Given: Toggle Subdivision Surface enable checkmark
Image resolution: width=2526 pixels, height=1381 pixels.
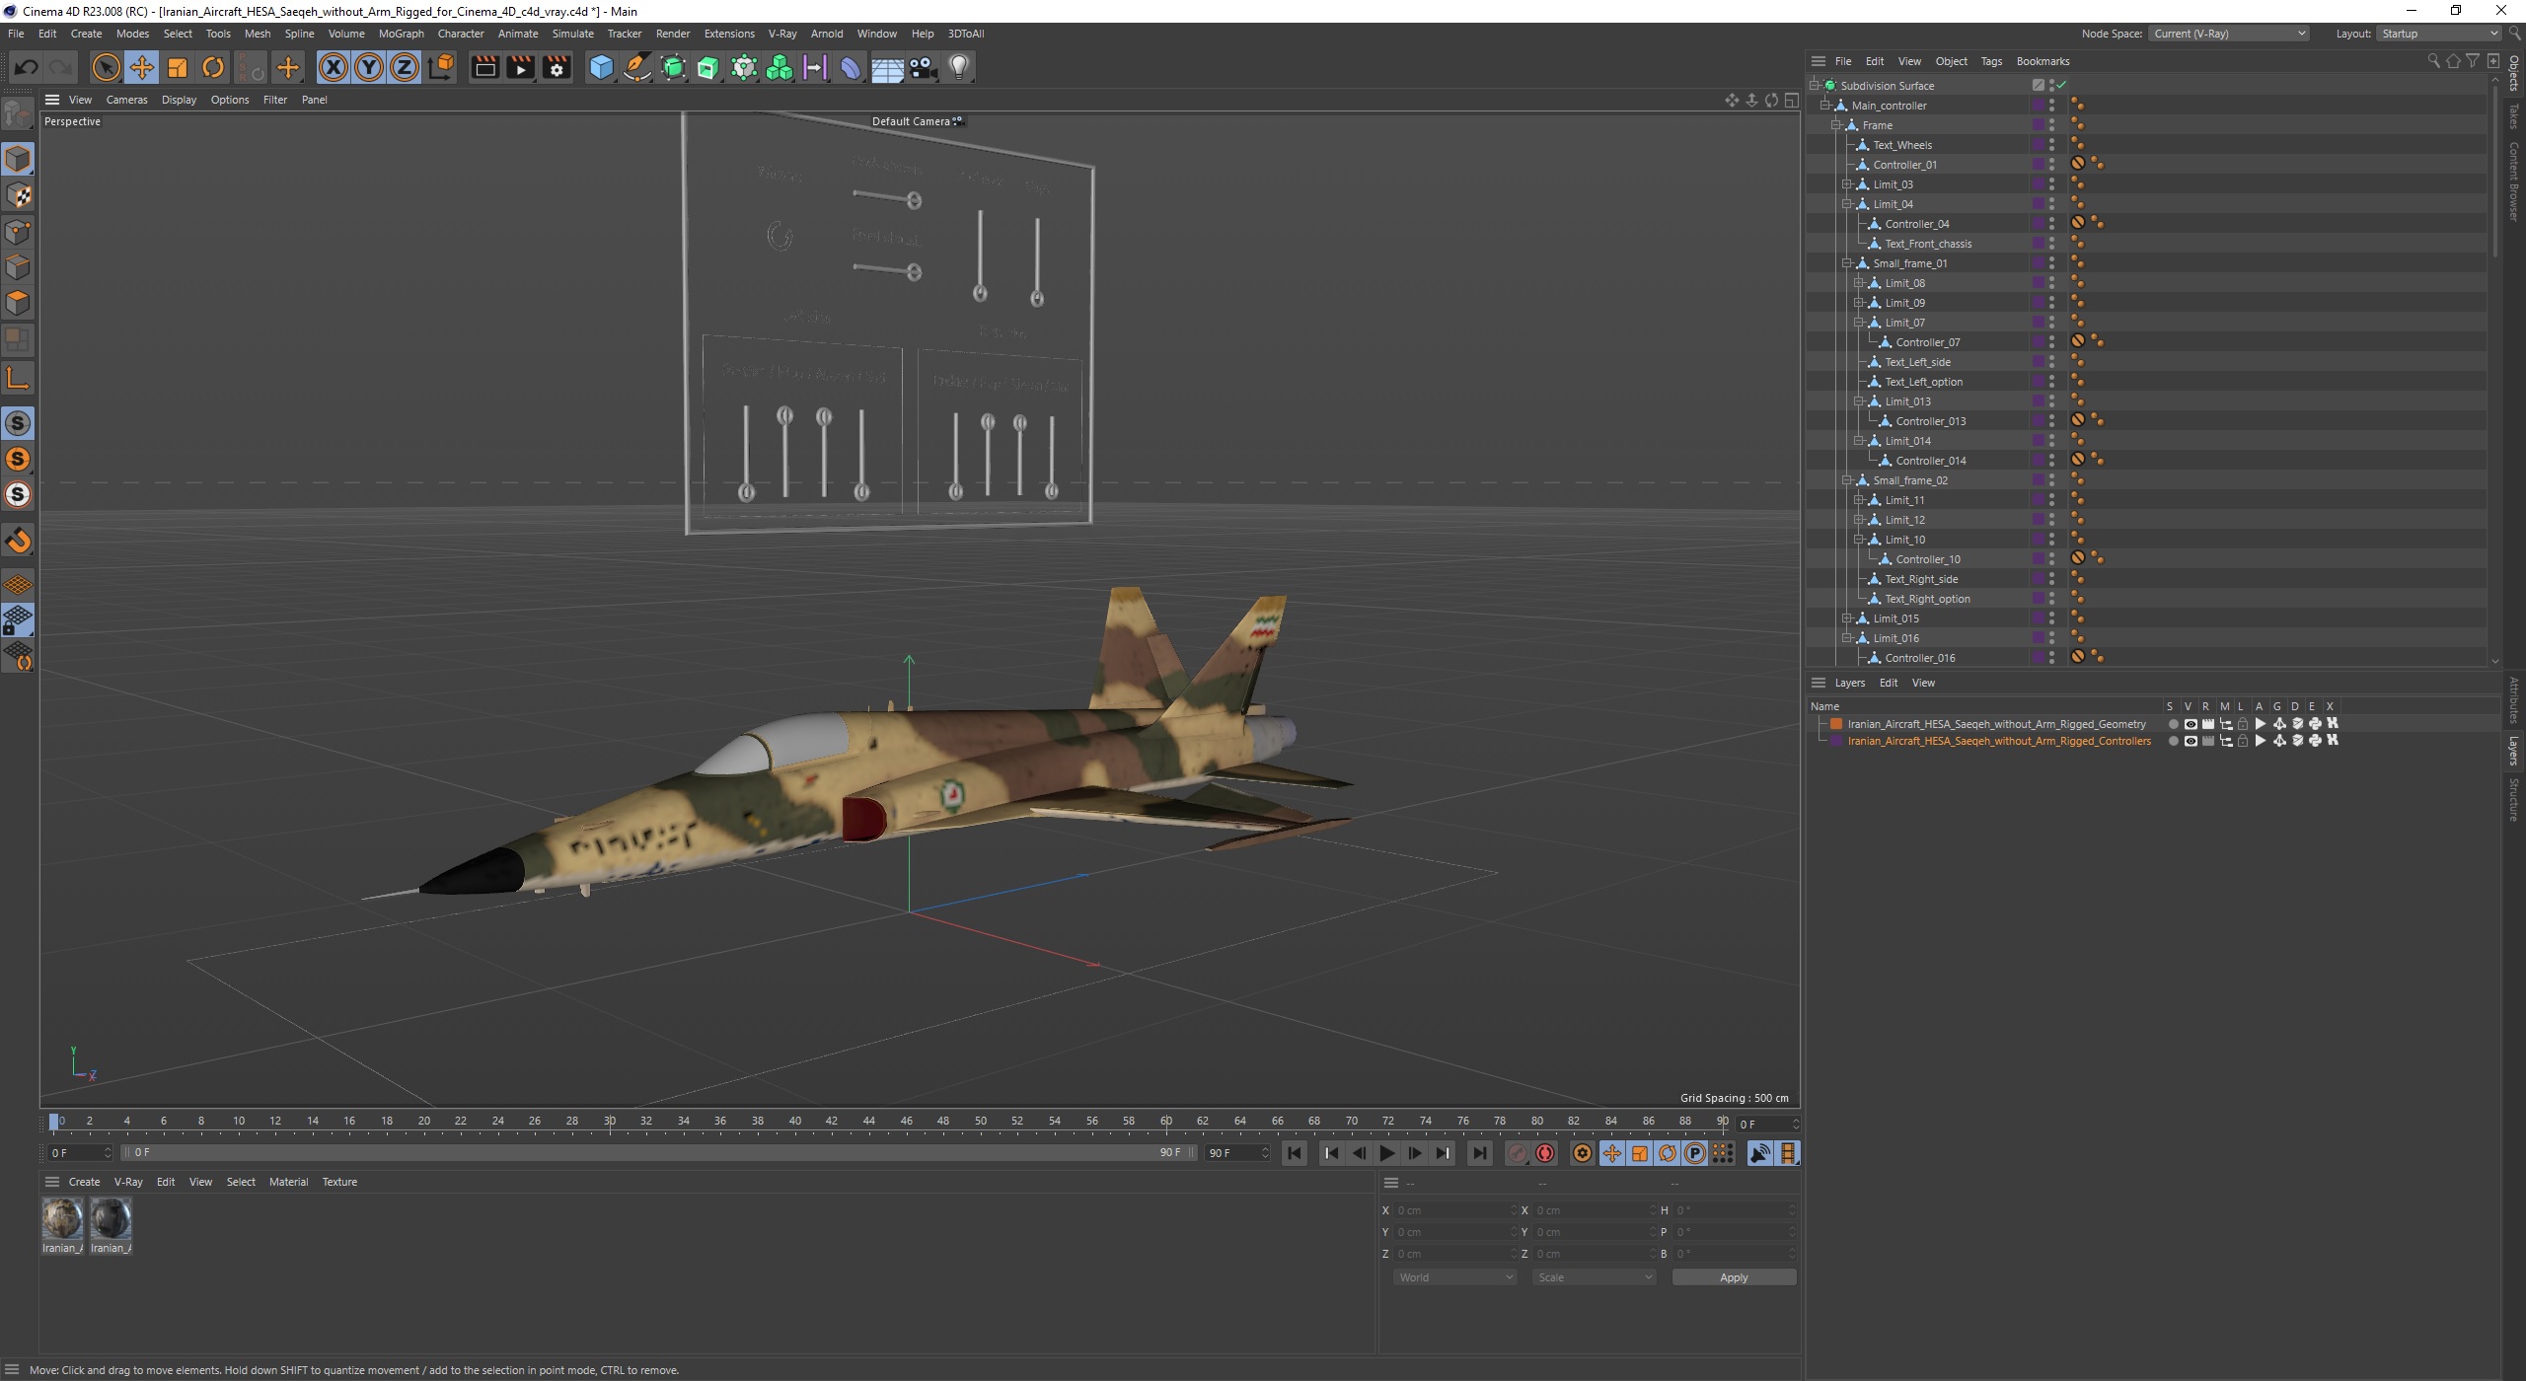Looking at the screenshot, I should point(2061,86).
